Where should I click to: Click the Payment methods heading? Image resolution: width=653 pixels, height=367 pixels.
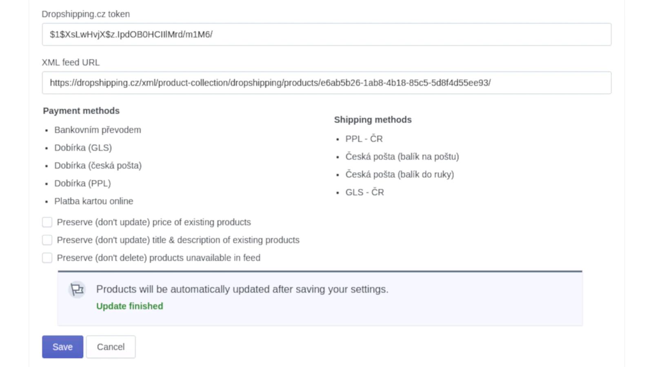[x=81, y=111]
